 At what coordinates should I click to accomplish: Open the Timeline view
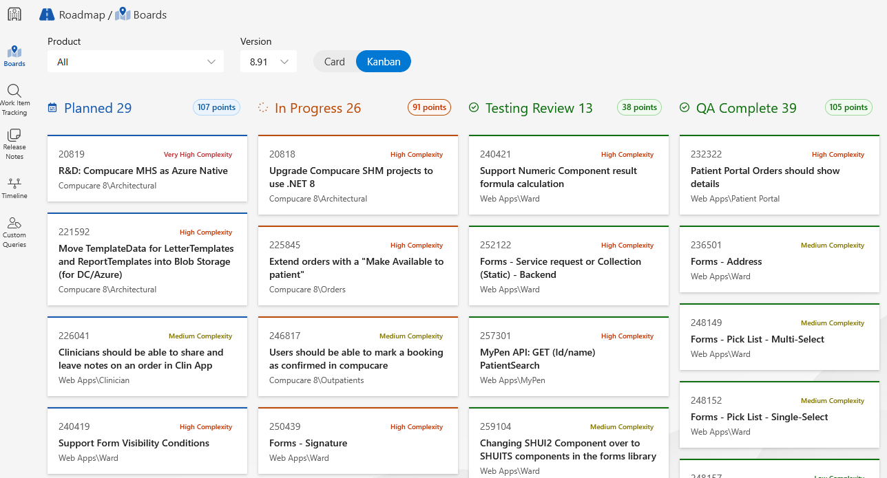point(14,188)
